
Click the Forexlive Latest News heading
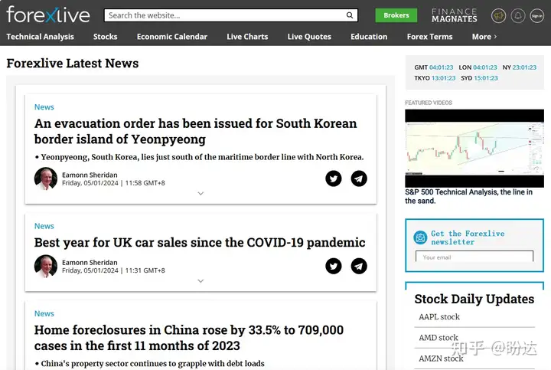coord(73,64)
